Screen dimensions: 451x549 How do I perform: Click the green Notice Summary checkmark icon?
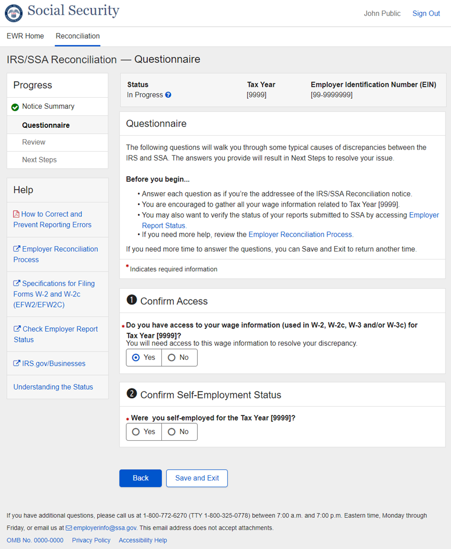point(15,107)
